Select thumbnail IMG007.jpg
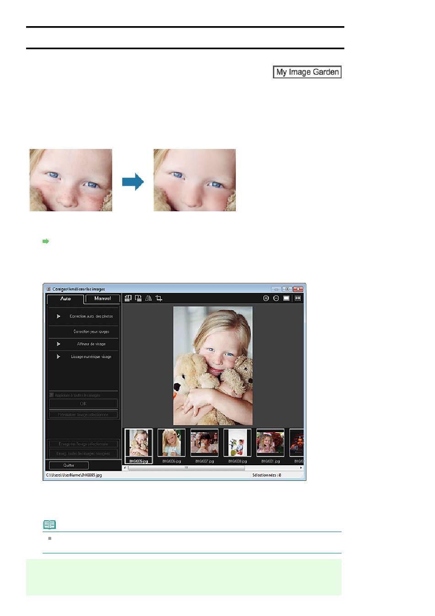The image size is (435, 616). (x=205, y=443)
